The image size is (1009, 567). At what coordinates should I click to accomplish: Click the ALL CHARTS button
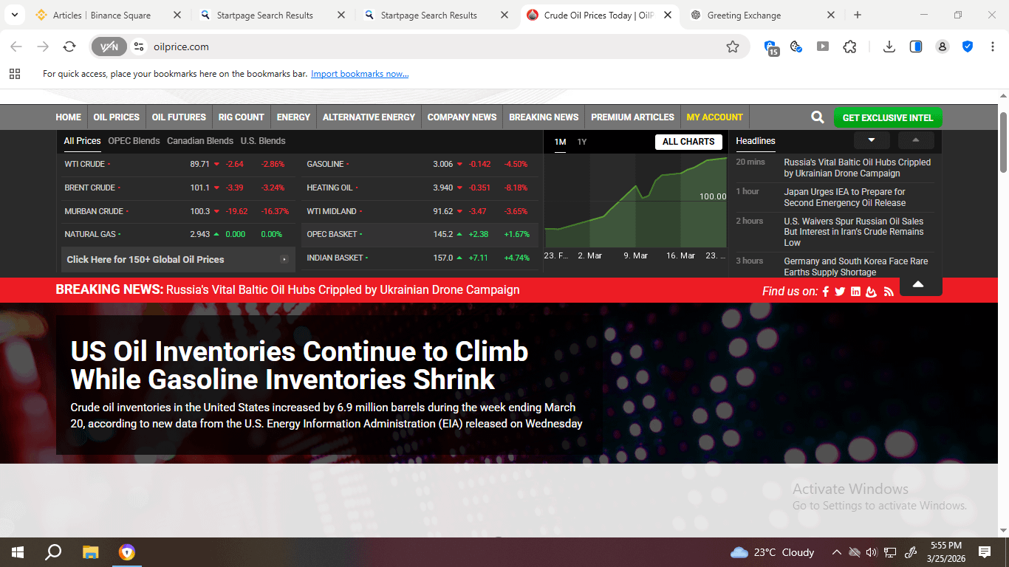[x=688, y=142]
